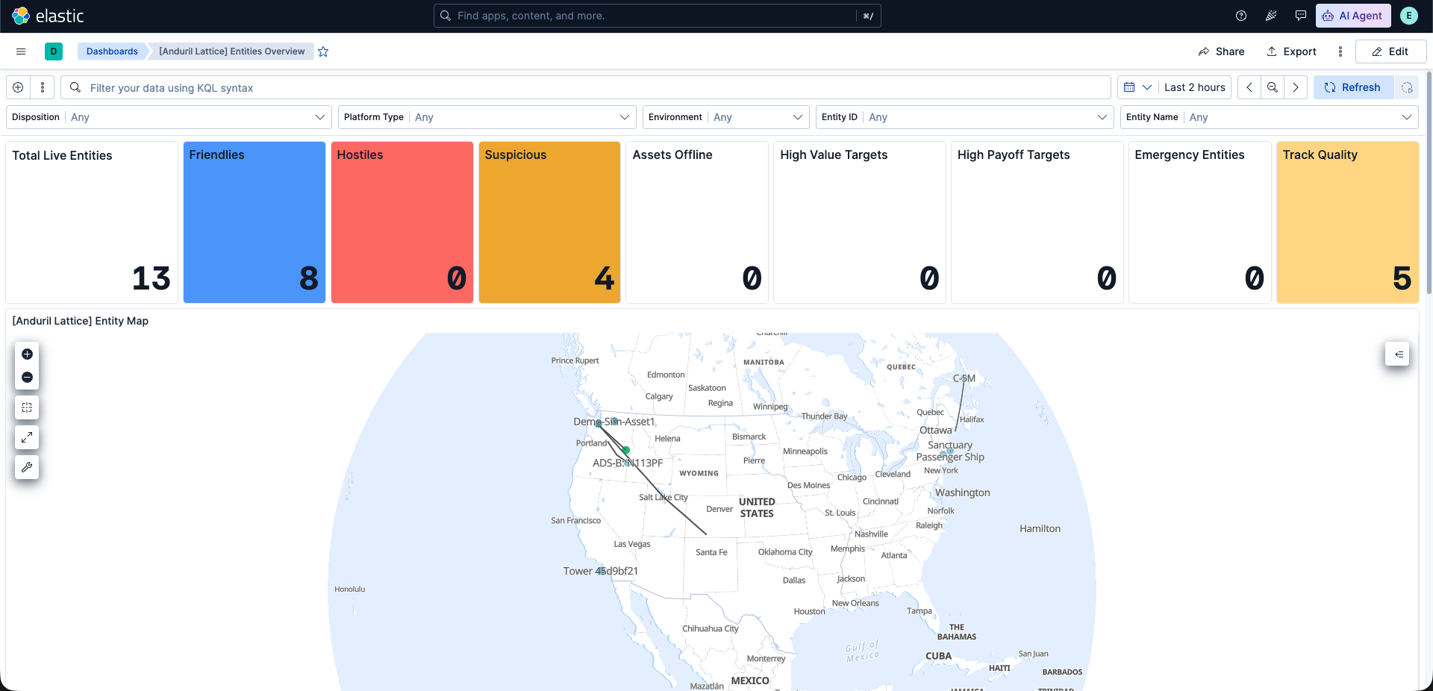1433x691 pixels.
Task: Zoom in on the entity map
Action: point(27,354)
